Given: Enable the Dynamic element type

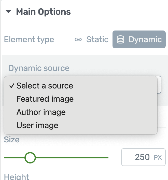Looking at the screenshot, I should [139, 40].
